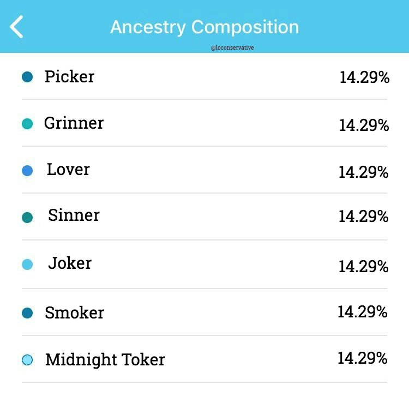Image resolution: width=409 pixels, height=409 pixels.
Task: Click the Joker 14.29% percentage value
Action: [363, 266]
